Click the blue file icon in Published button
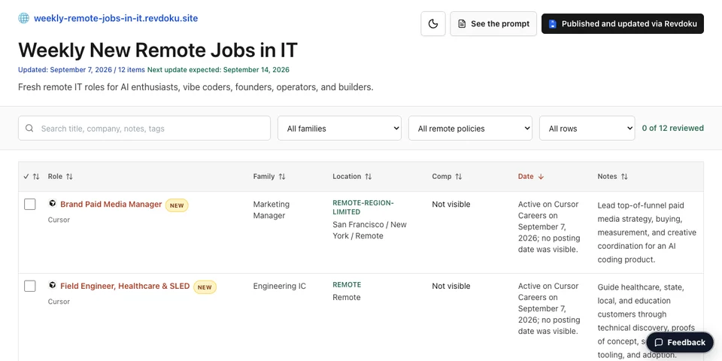 pyautogui.click(x=553, y=24)
